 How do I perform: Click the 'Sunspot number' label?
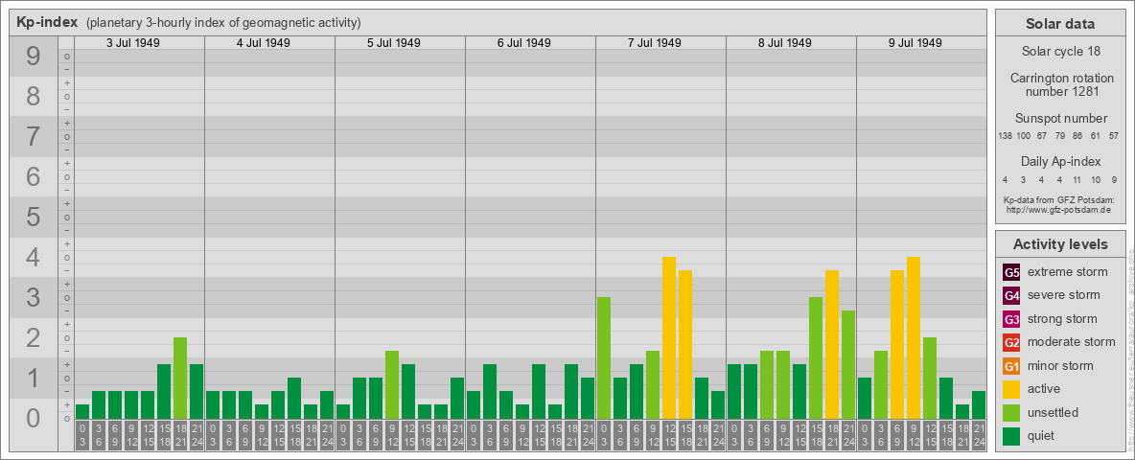[x=1060, y=119]
